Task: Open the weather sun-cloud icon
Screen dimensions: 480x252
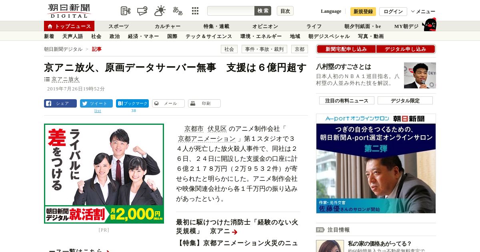Action: [x=160, y=11]
